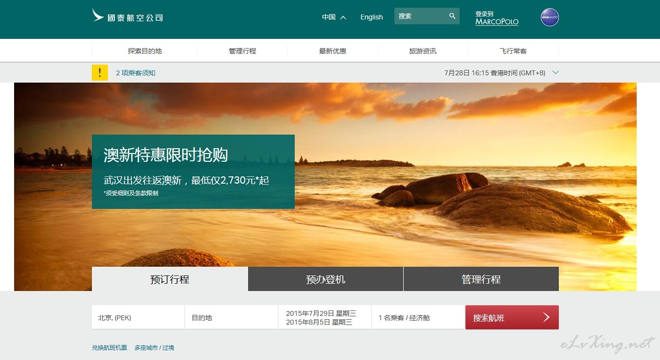
Task: Click the 澳新特惠限时抢购 promo banner
Action: click(193, 171)
